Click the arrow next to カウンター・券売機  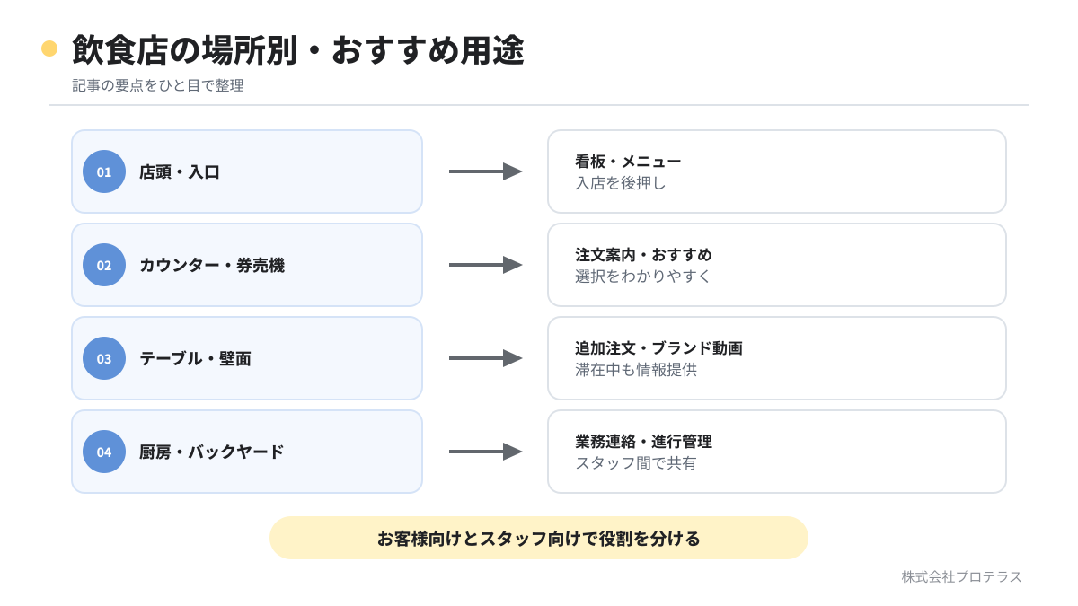486,265
